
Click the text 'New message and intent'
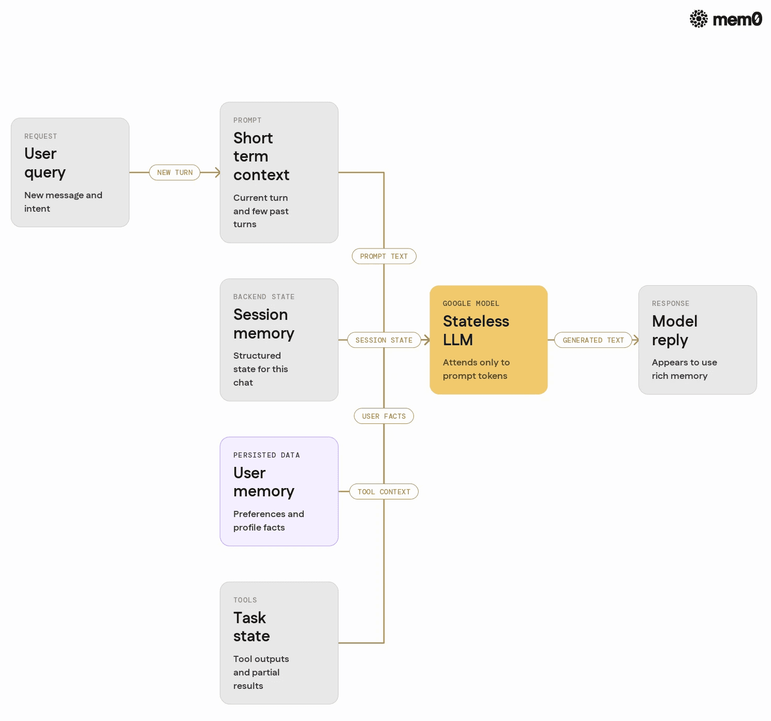pyautogui.click(x=63, y=202)
